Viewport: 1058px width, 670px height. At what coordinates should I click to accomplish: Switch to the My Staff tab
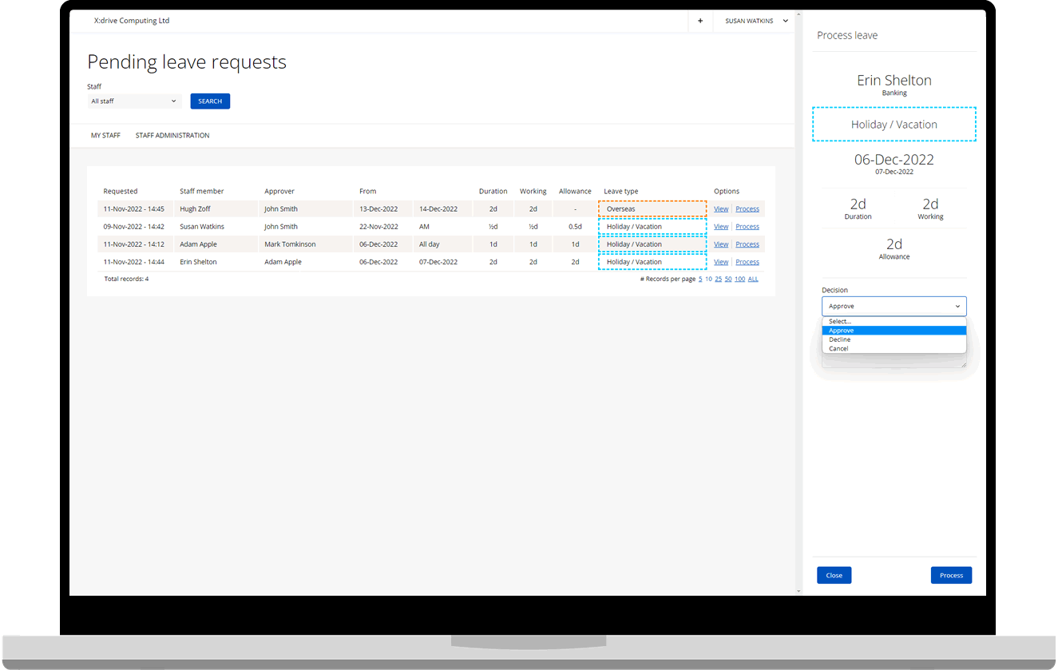point(105,136)
